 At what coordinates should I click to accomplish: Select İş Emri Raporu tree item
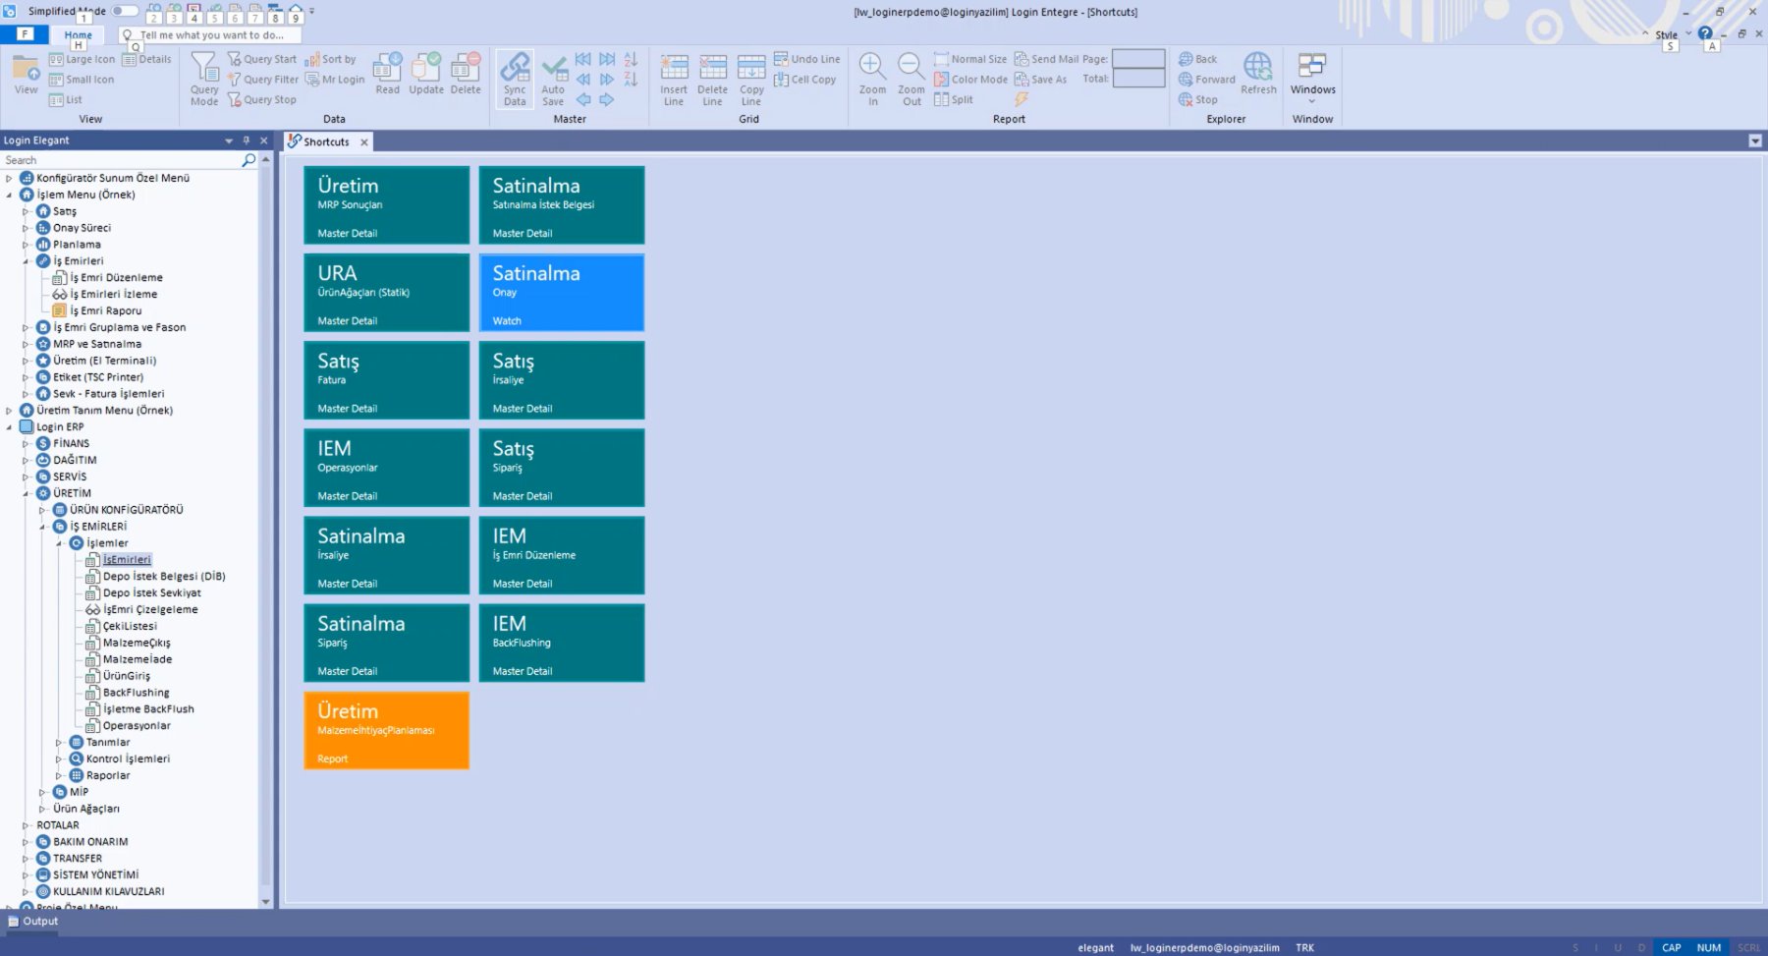click(x=105, y=311)
